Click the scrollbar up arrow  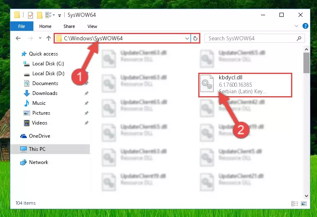pyautogui.click(x=306, y=49)
